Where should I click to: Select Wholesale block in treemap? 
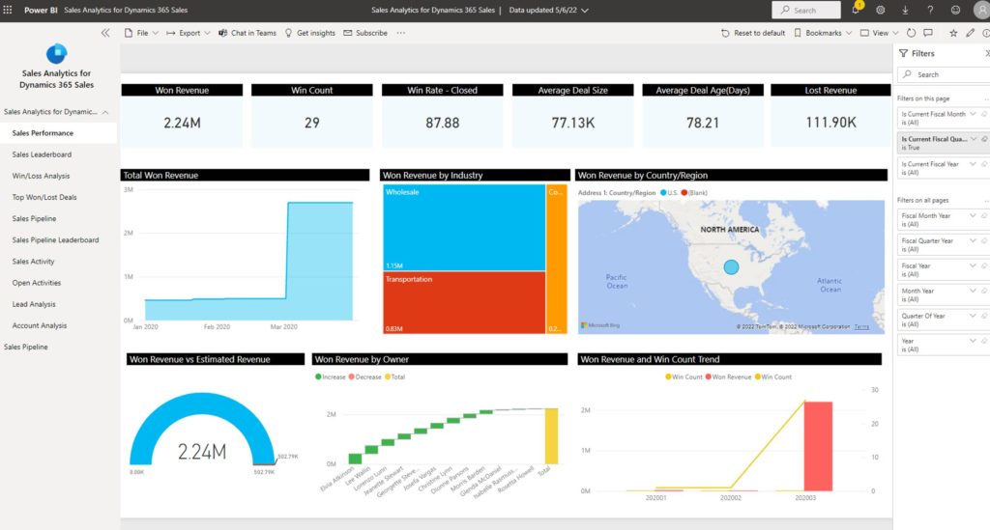[464, 228]
